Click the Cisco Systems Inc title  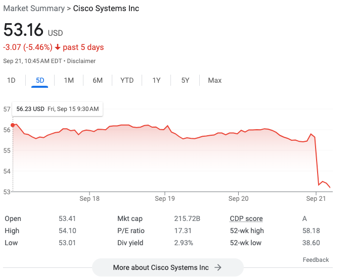tap(106, 9)
